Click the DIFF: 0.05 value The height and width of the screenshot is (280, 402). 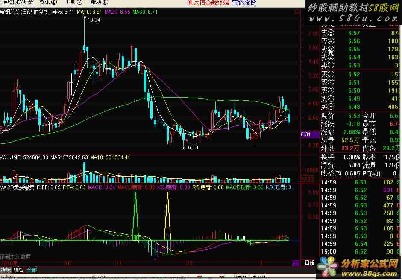(49, 187)
